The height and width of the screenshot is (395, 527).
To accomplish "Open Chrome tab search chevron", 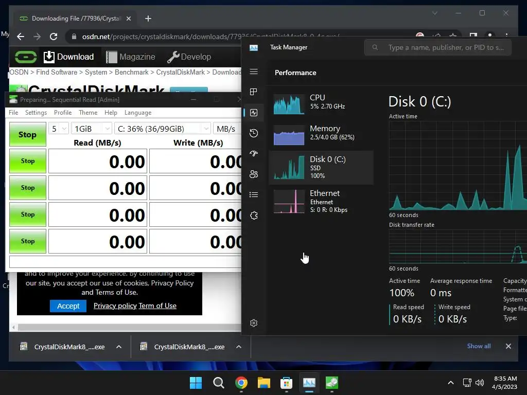I will 434,13.
